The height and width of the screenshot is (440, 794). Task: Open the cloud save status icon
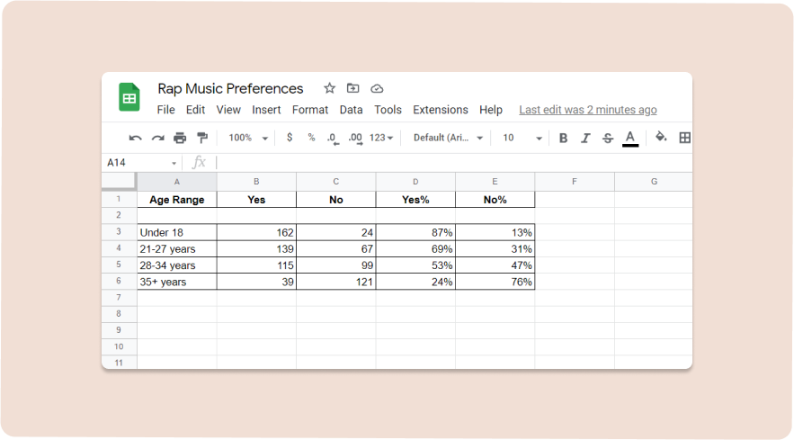click(377, 89)
